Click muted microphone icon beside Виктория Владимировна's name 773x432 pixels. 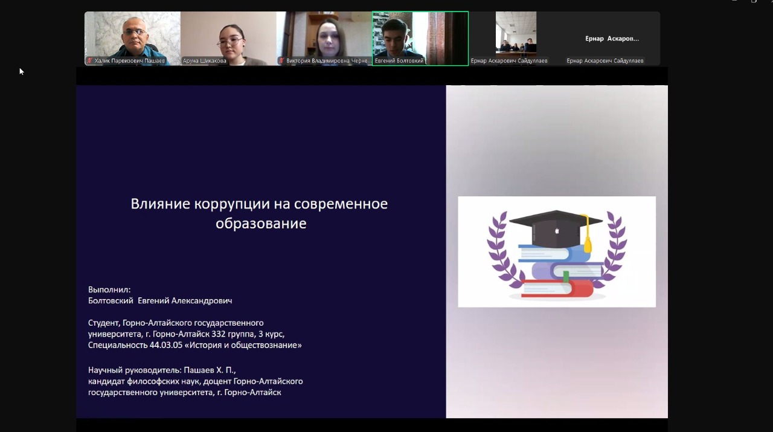click(x=281, y=60)
